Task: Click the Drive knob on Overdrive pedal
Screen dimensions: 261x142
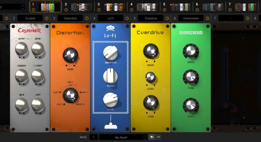Action: [151, 51]
